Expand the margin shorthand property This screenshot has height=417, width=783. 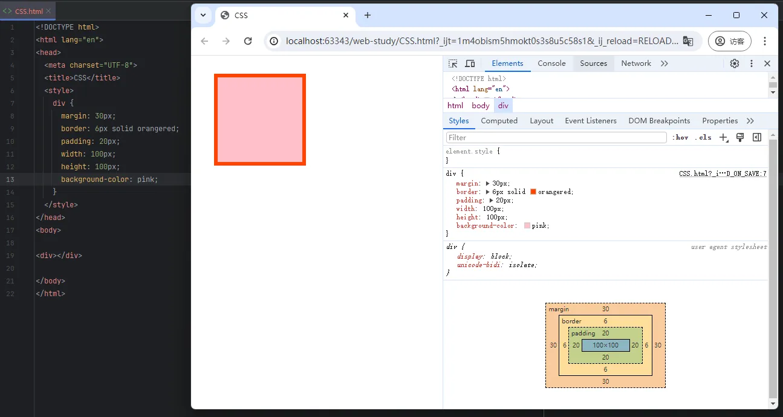[488, 183]
